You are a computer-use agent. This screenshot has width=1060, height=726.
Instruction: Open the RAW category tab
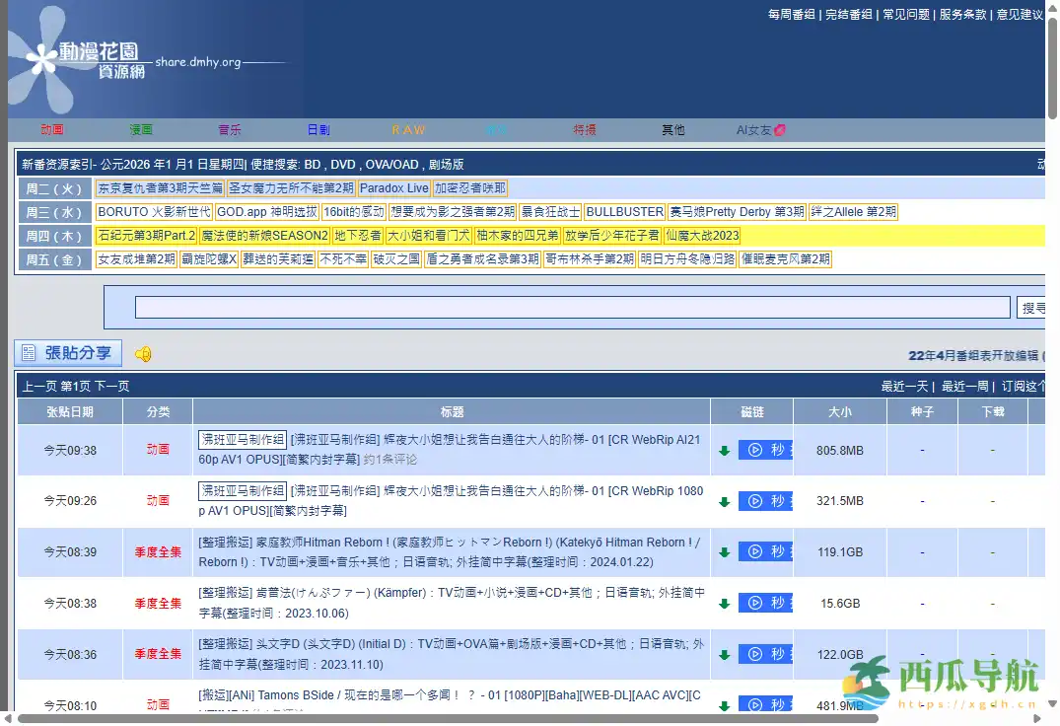408,129
